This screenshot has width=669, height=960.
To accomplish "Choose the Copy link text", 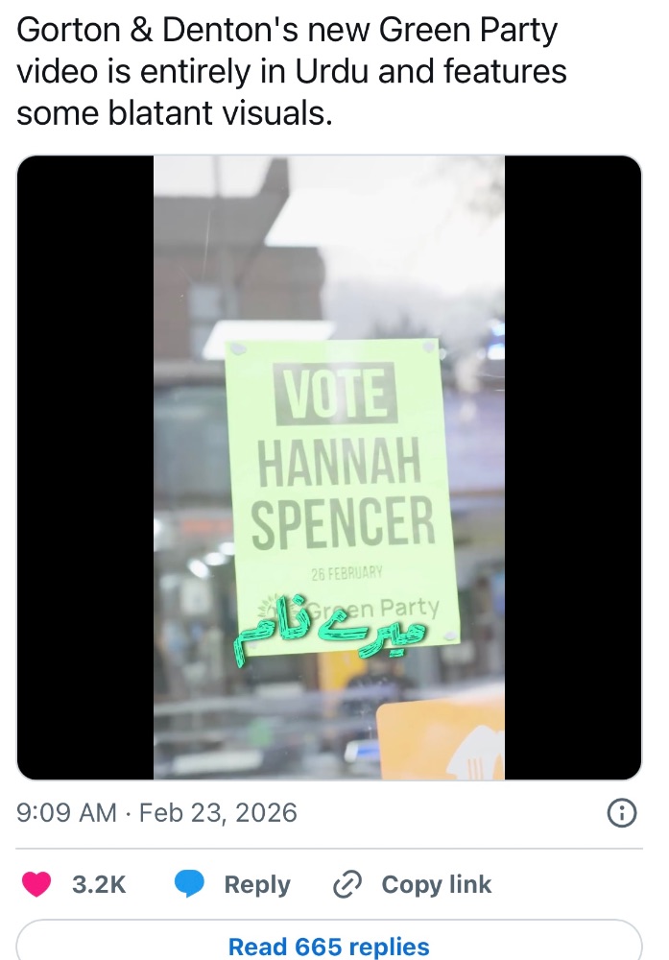I will 437,885.
